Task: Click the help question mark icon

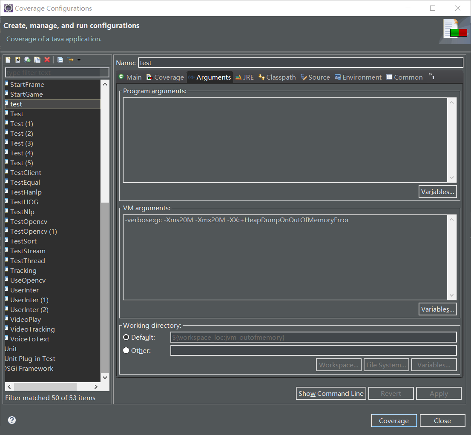Action: pos(12,420)
